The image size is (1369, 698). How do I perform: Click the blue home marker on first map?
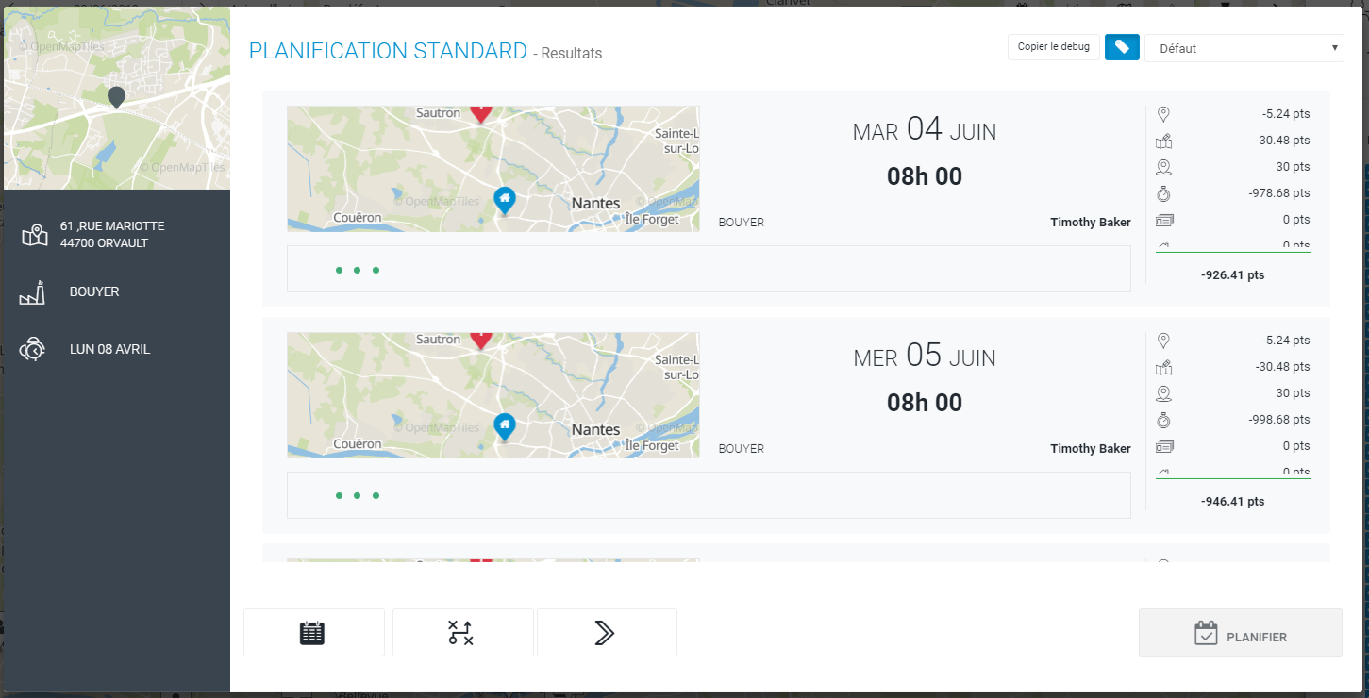tap(505, 199)
